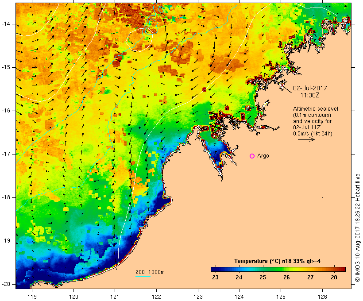363x301 pixels.
Task: Click the green middle of temperature colorbar
Action: [x=278, y=269]
